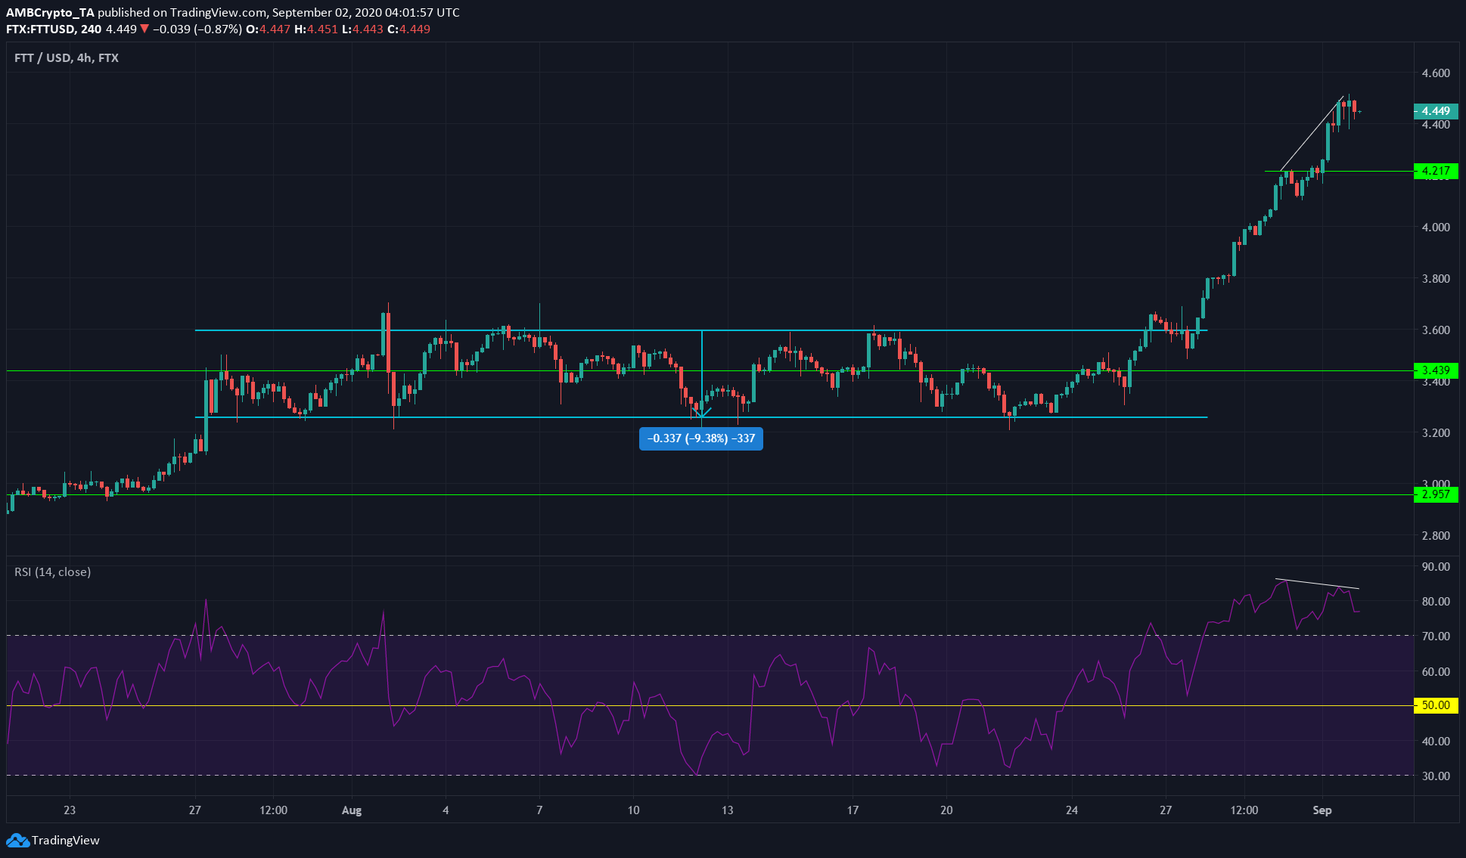Click the FTT / USD, 4h, FTX title
Screen dimensions: 1466x858
(x=67, y=57)
